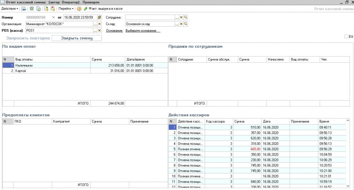This screenshot has width=354, height=190.
Task: Click the copy document icon in toolbar
Action: (39, 9)
